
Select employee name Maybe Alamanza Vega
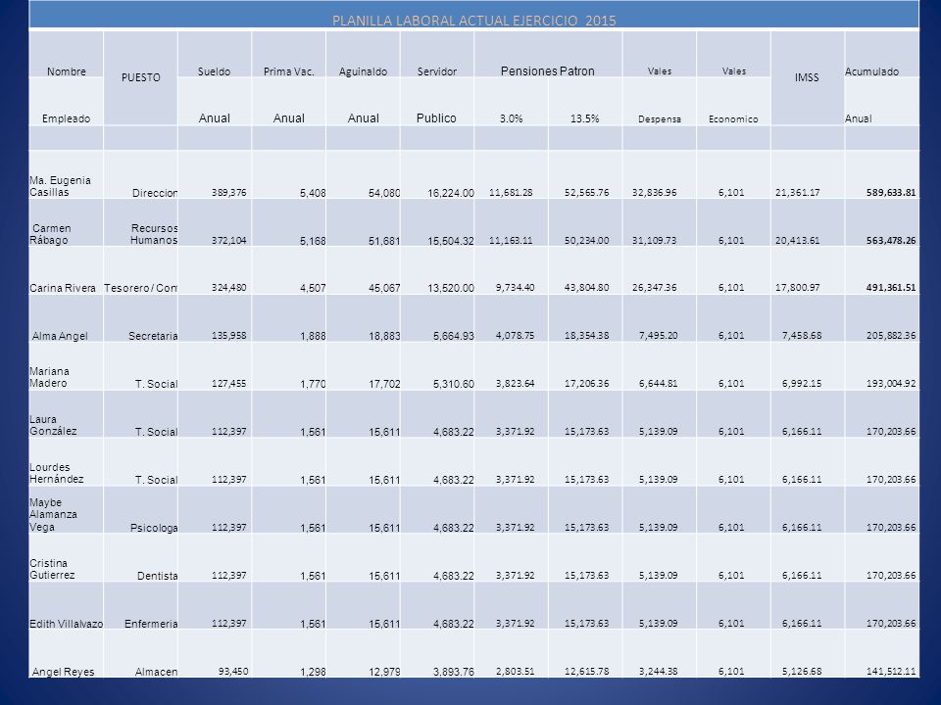(53, 515)
